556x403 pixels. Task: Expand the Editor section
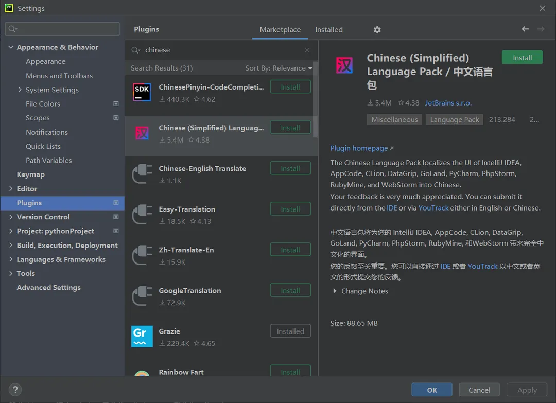click(11, 188)
